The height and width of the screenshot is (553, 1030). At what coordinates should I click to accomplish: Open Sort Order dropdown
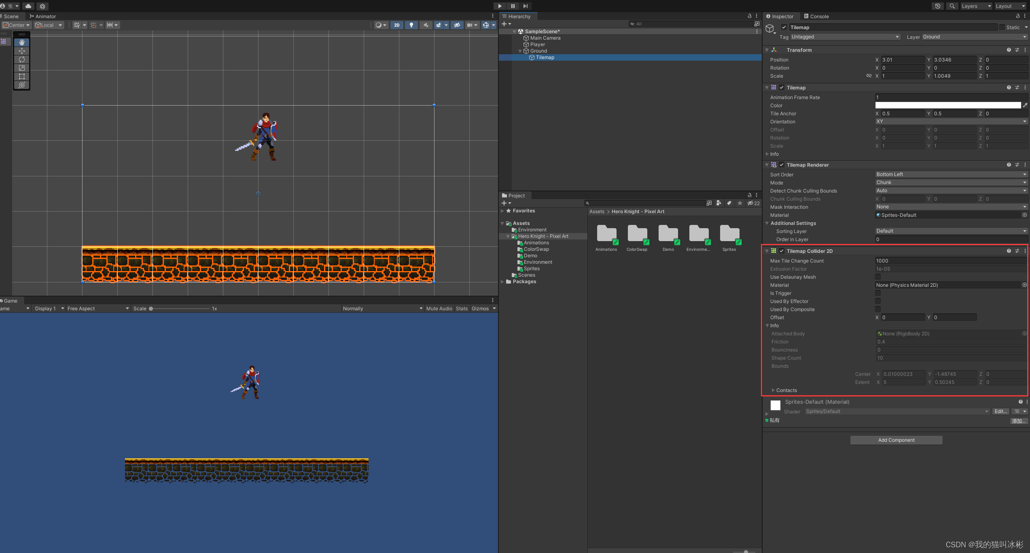(x=951, y=174)
